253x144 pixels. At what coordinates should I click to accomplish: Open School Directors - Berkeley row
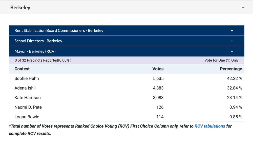click(x=38, y=41)
